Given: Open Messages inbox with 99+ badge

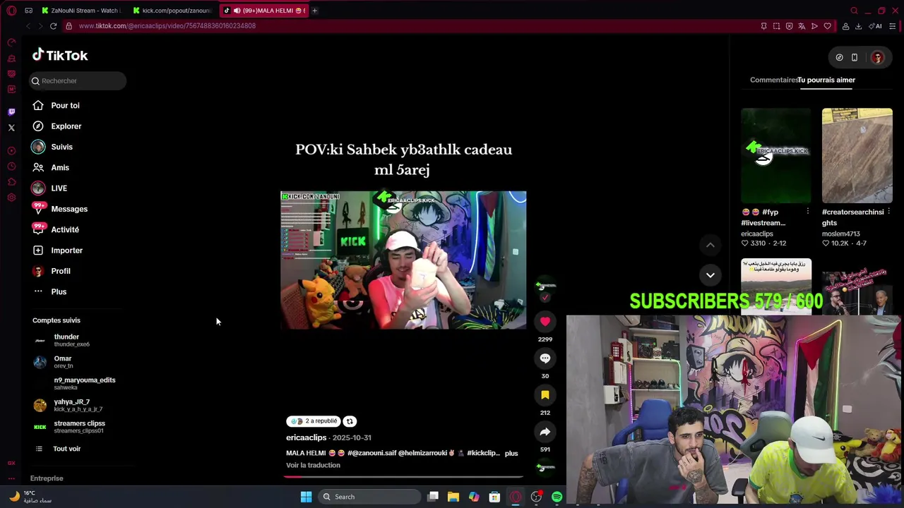Looking at the screenshot, I should (60, 209).
